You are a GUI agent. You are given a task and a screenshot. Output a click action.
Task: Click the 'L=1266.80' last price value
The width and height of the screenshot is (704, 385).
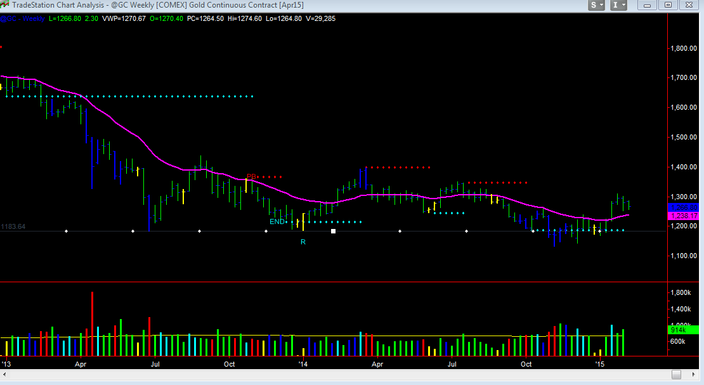pos(65,18)
